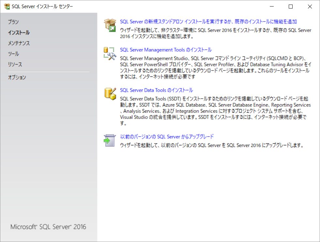Open the リソース page
The width and height of the screenshot is (320, 242).
pos(15,64)
